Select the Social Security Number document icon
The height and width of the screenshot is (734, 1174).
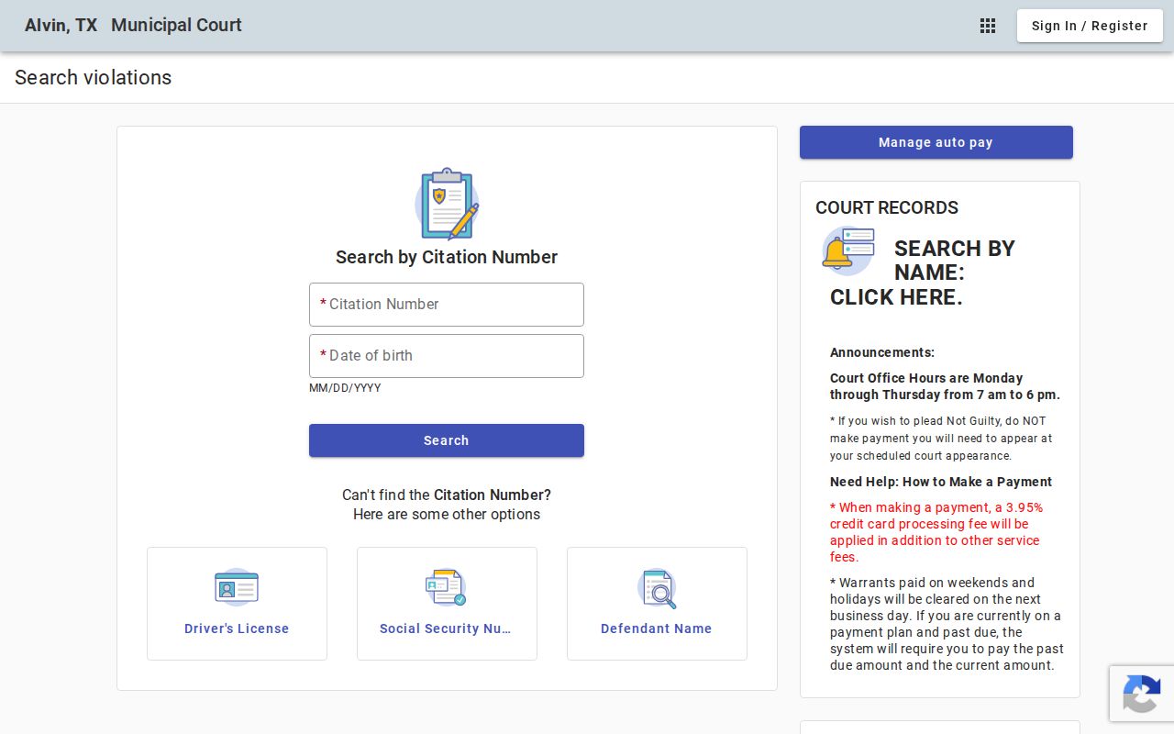pos(447,587)
